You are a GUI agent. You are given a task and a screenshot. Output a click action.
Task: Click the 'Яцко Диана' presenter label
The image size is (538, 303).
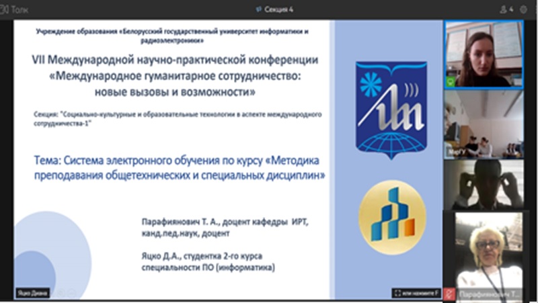(x=33, y=293)
